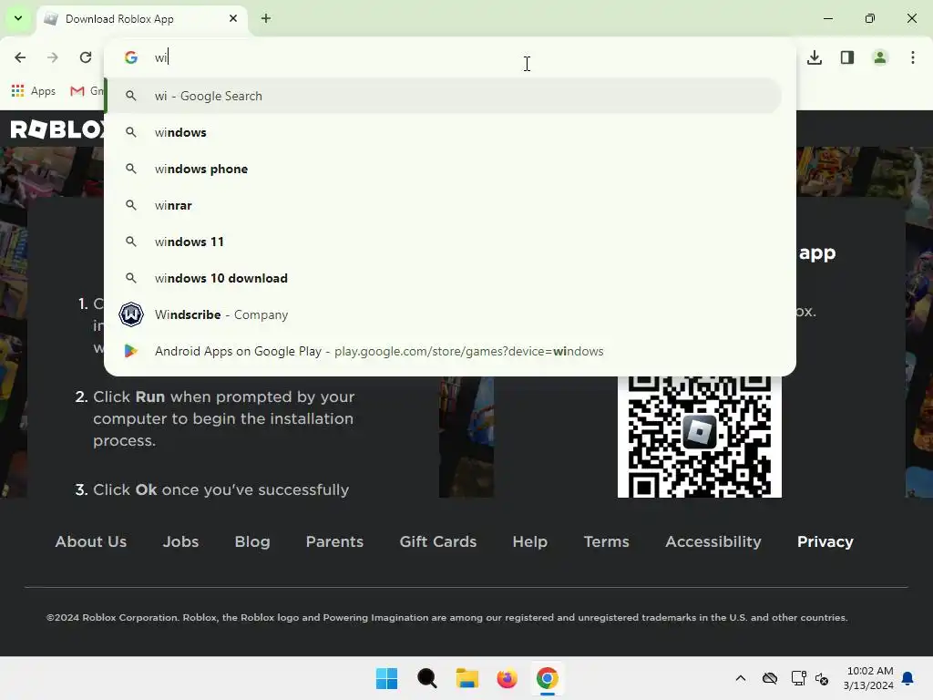Choose the 'windows phone' suggestion
933x700 pixels.
point(444,169)
